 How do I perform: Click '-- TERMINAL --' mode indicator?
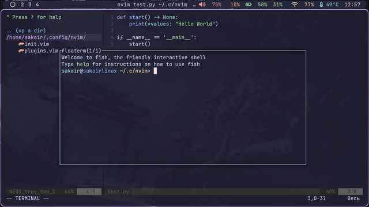(x=28, y=198)
